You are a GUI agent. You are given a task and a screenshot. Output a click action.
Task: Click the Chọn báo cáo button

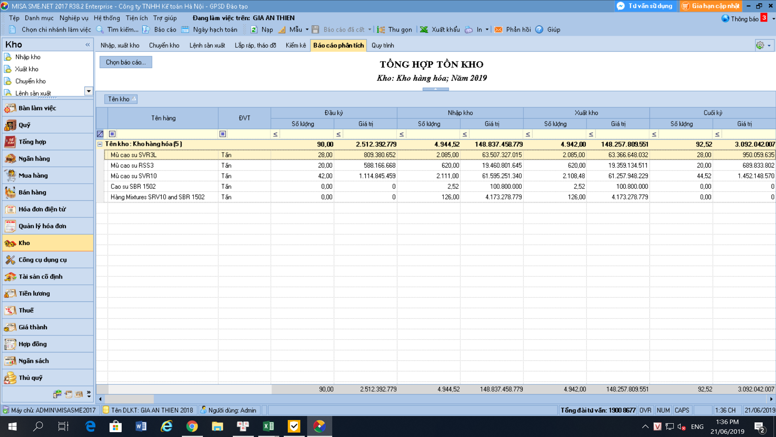click(126, 62)
